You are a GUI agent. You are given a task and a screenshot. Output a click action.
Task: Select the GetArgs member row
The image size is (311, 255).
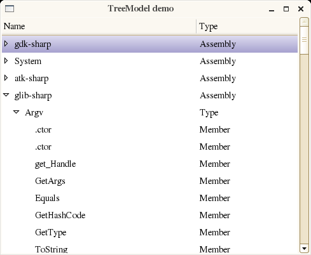150,181
